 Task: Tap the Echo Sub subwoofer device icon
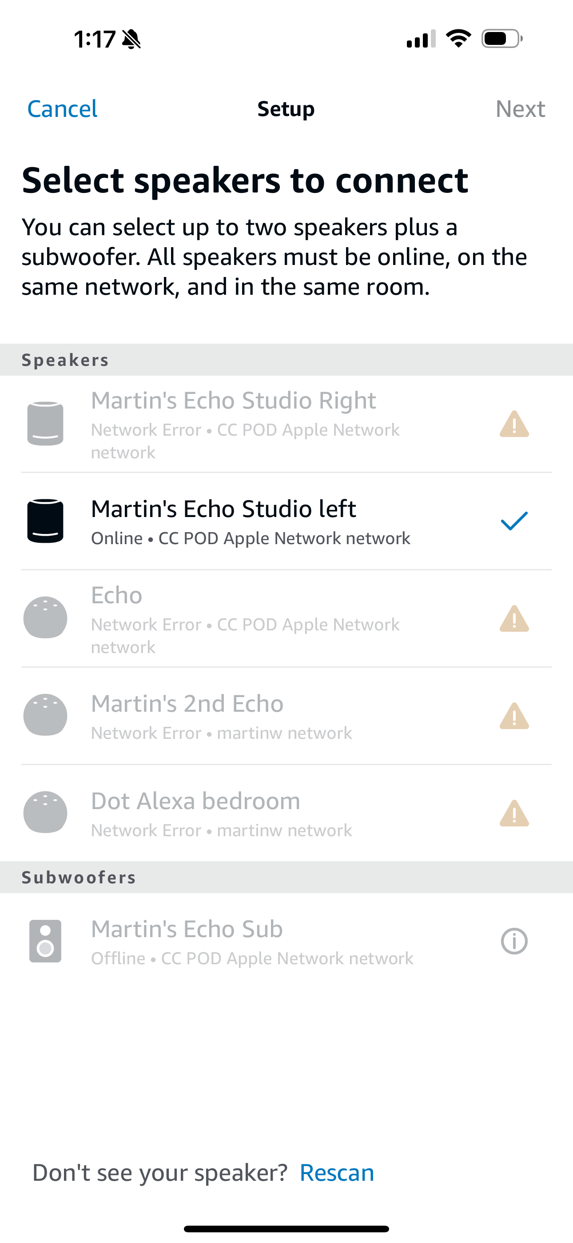[45, 941]
